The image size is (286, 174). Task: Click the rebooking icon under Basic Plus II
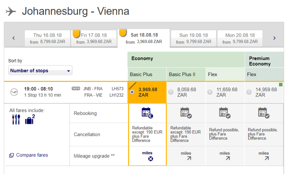[x=186, y=113]
